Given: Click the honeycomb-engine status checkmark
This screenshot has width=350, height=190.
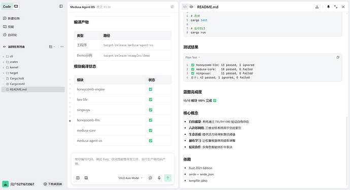Looking at the screenshot, I should click(x=151, y=89).
